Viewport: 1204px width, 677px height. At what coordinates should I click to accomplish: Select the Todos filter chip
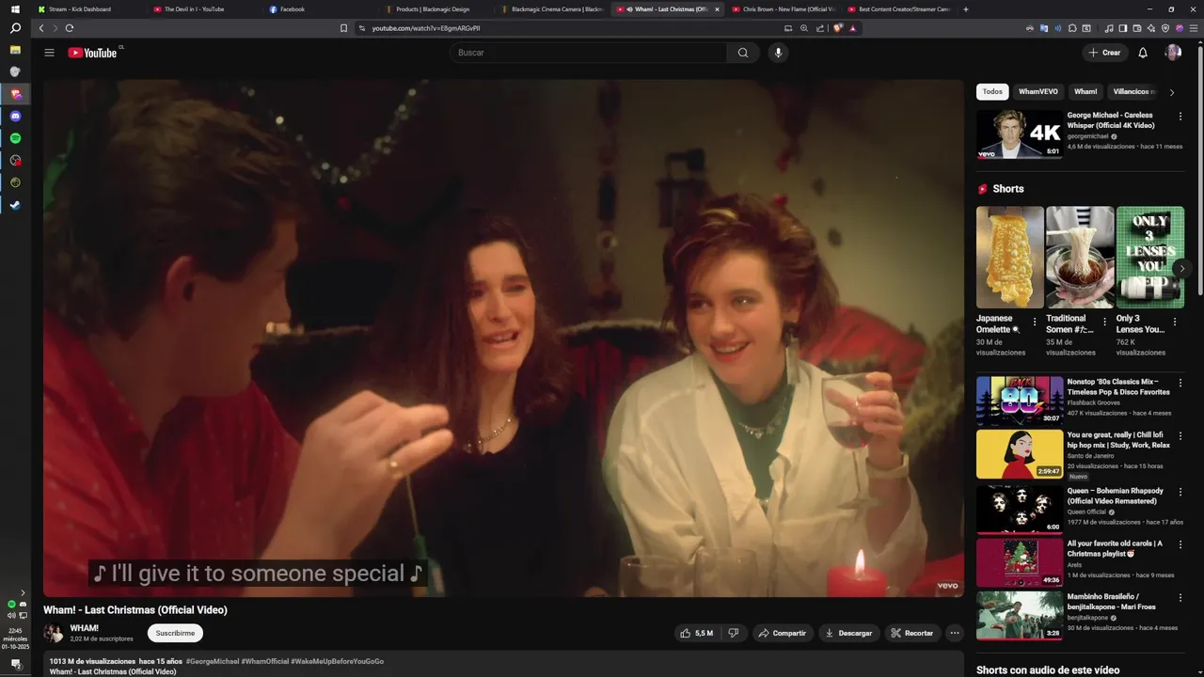click(x=992, y=92)
